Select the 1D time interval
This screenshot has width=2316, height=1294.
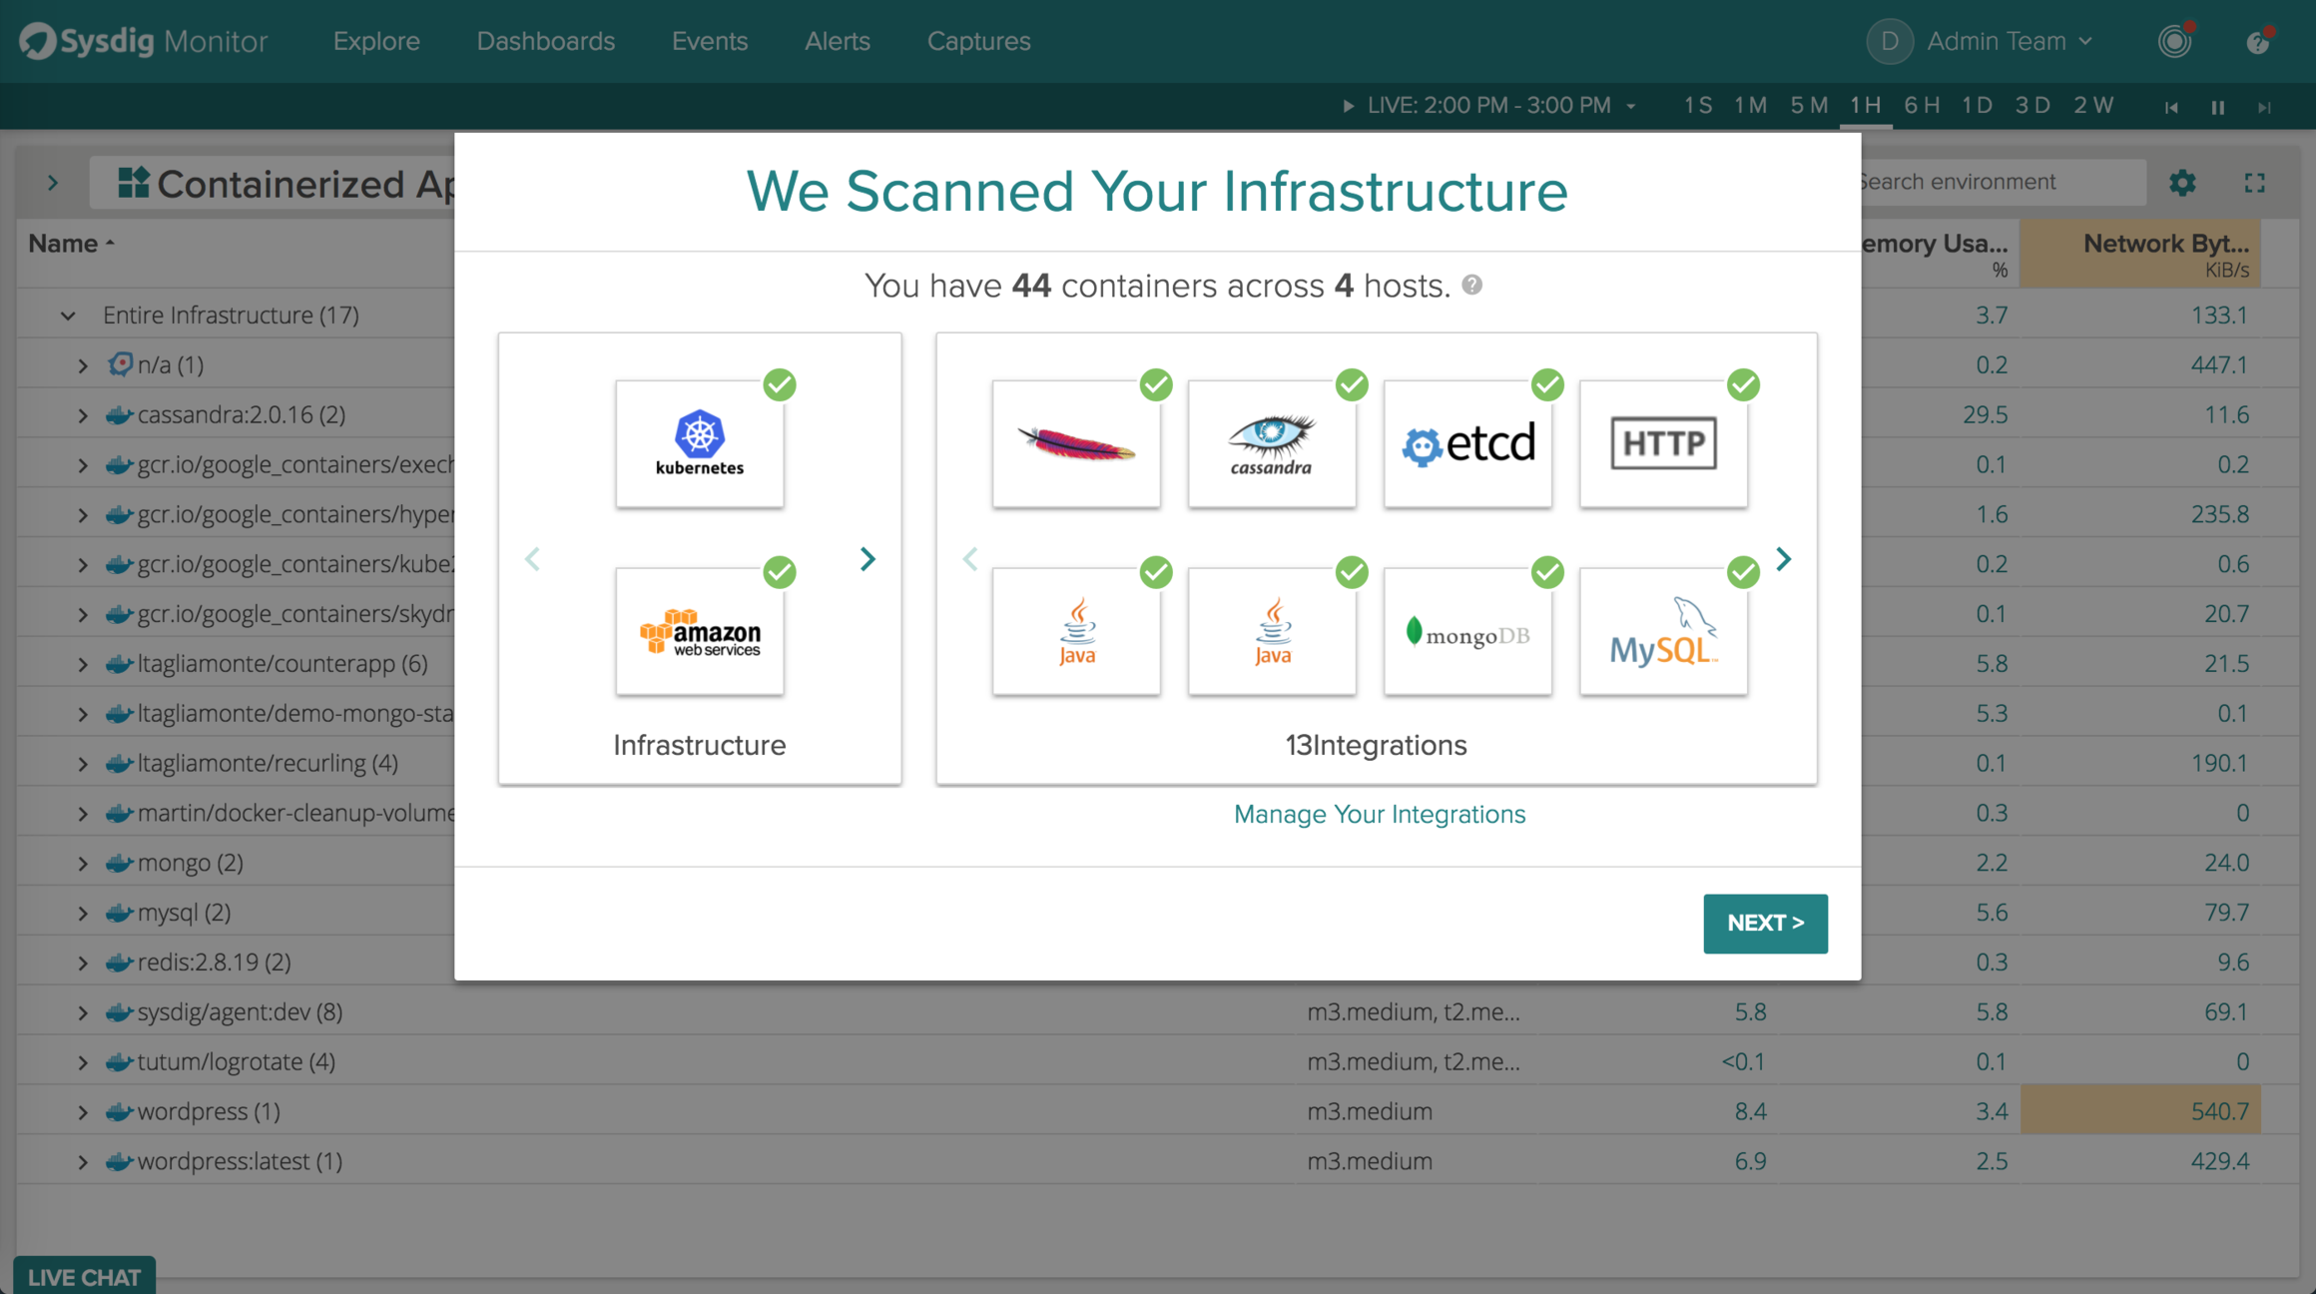coord(1977,106)
